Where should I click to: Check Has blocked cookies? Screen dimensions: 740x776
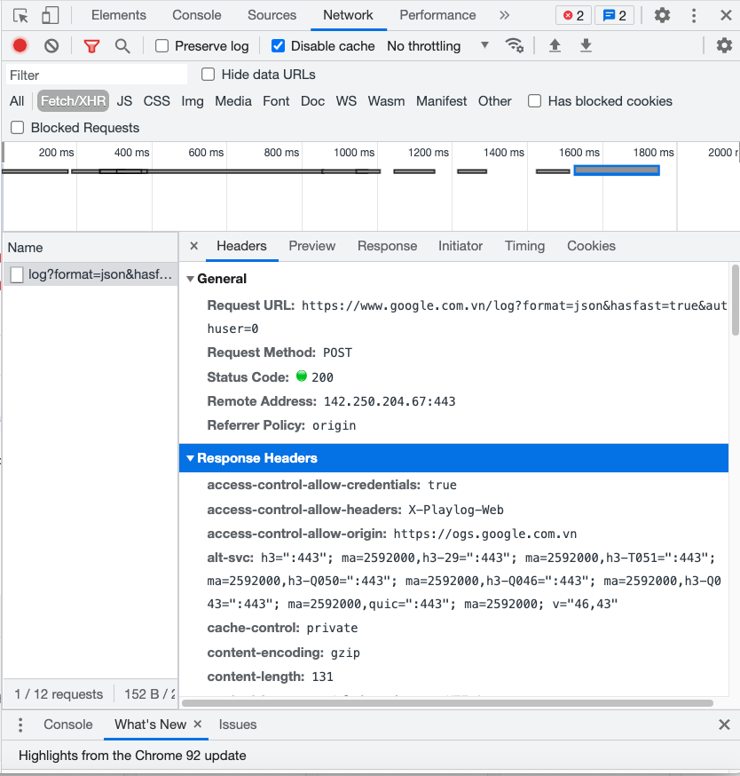[534, 101]
